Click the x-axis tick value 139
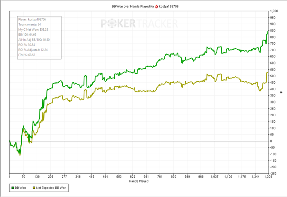The width and height of the screenshot is (287, 197). coord(37,176)
